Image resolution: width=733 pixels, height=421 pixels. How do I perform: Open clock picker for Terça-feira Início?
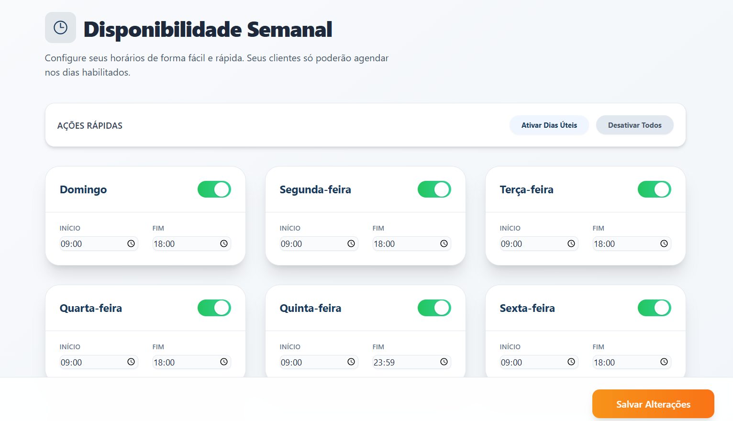(x=571, y=244)
